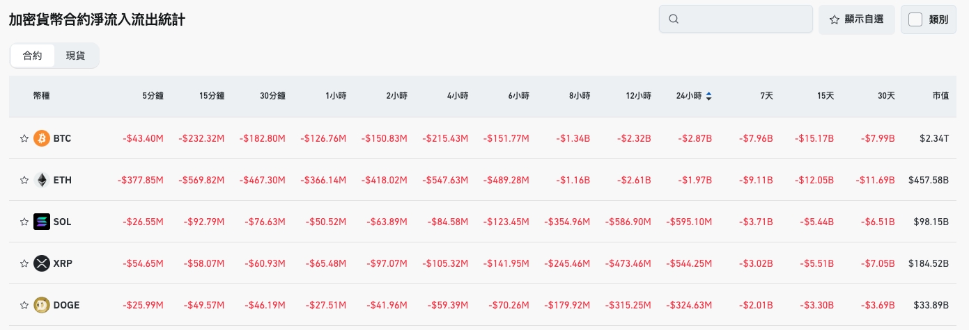The image size is (969, 330).
Task: Add ETH to watchlist via star
Action: pos(24,180)
